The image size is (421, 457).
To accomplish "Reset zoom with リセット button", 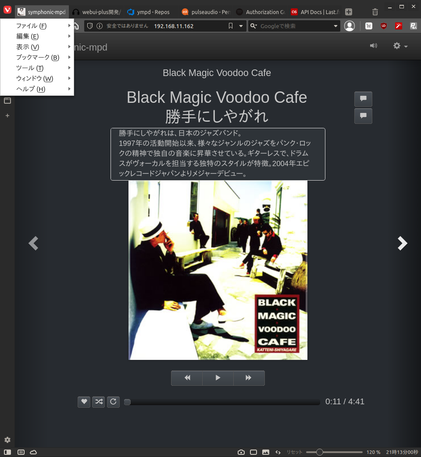I will click(x=294, y=452).
